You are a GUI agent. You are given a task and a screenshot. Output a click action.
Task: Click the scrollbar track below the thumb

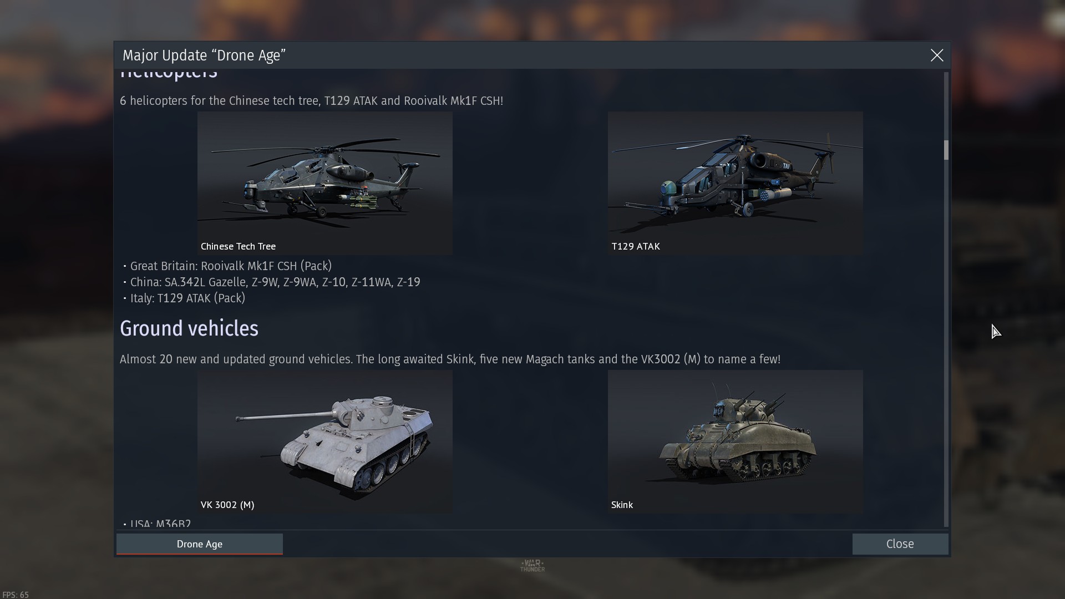click(x=946, y=344)
